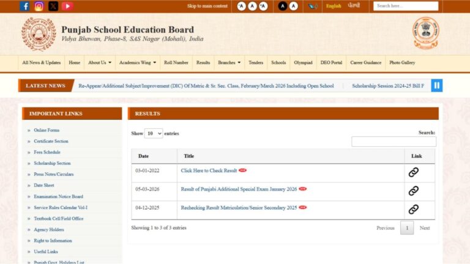Open Scholarship Section sidebar link
This screenshot has height=264, width=470.
coord(52,163)
